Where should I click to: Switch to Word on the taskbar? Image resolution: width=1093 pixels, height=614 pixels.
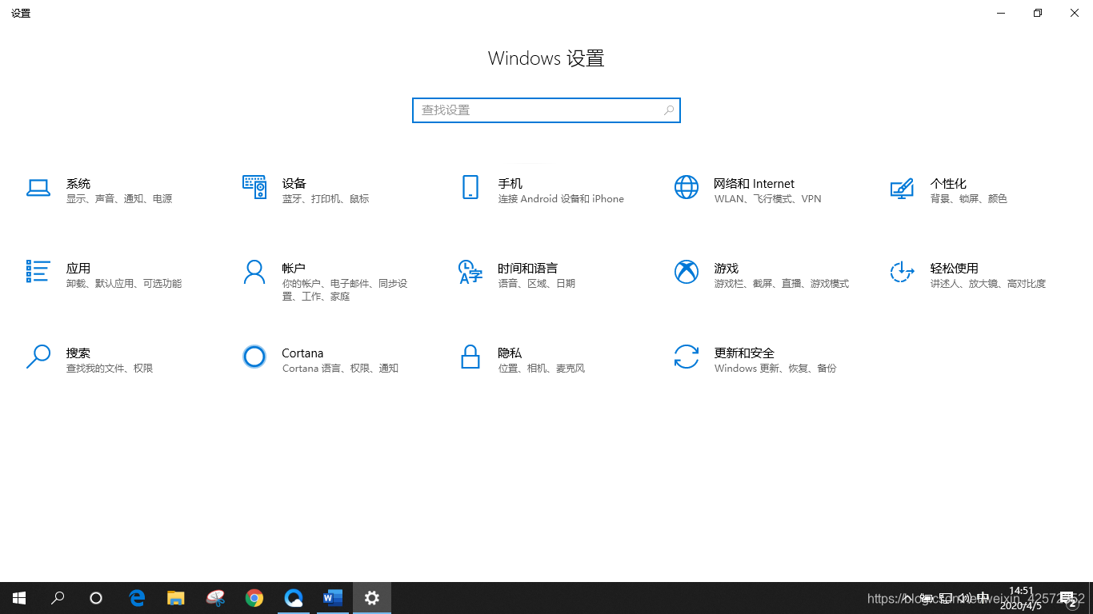333,598
